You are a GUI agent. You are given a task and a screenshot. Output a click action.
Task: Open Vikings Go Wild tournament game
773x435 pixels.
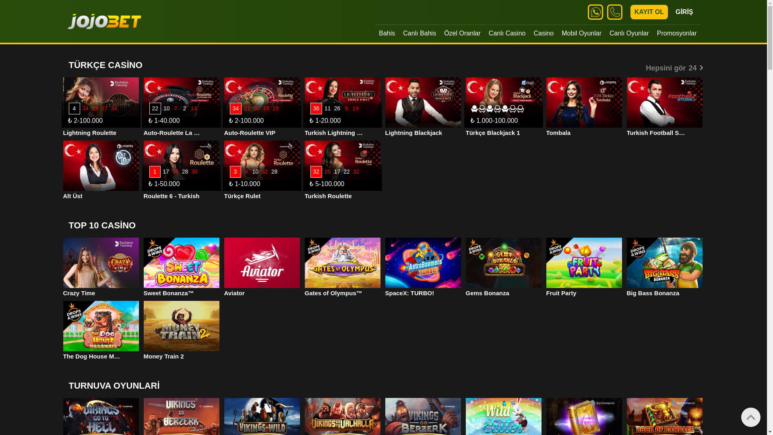pos(262,416)
